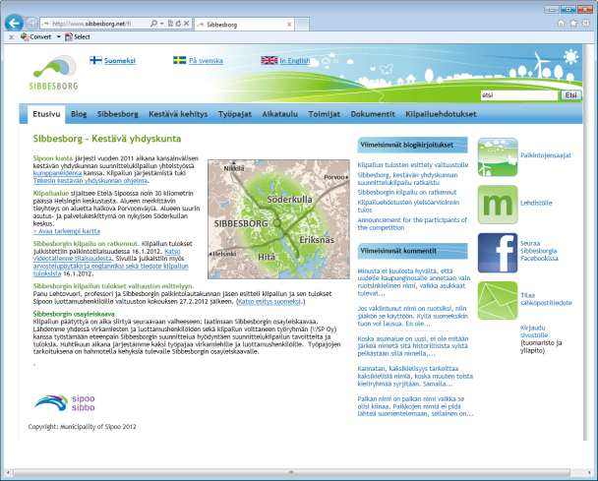
Task: Click the compatibility view icon in address bar
Action: (x=170, y=24)
